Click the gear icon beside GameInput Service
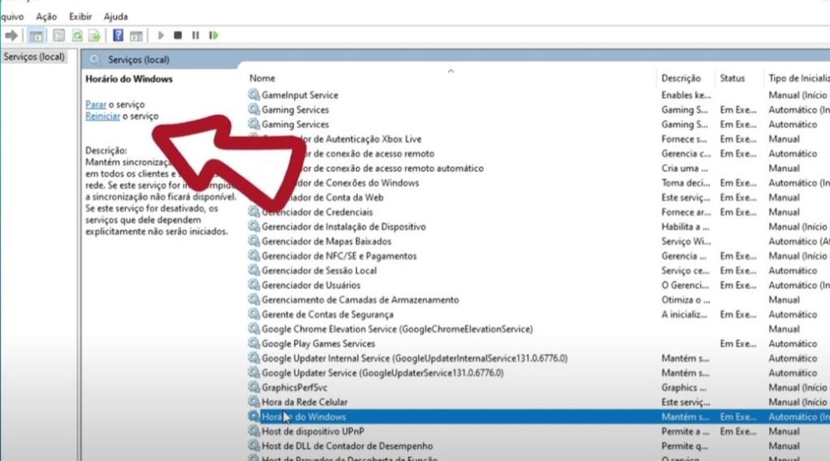830x461 pixels. tap(254, 96)
